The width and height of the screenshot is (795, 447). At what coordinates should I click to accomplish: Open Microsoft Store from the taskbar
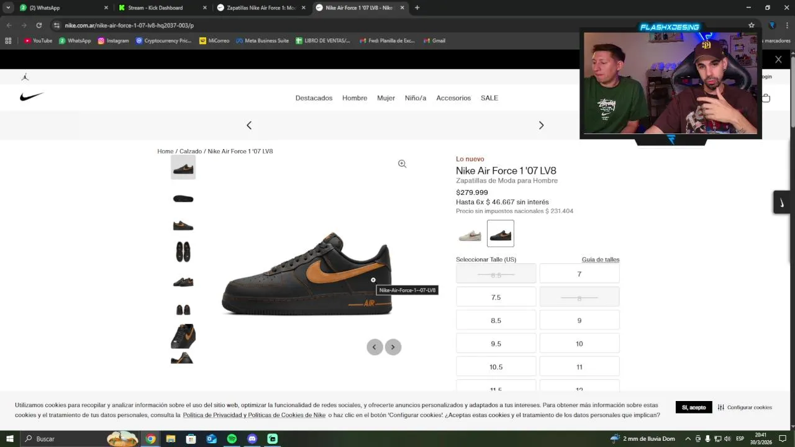[x=191, y=439]
